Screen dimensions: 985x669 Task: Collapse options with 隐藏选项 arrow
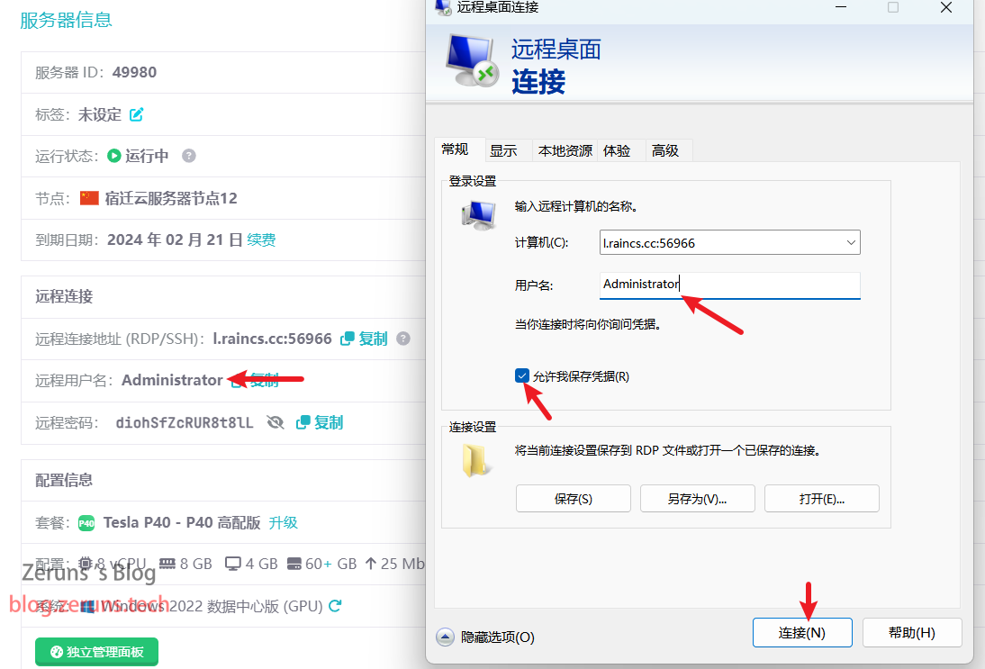pos(445,637)
